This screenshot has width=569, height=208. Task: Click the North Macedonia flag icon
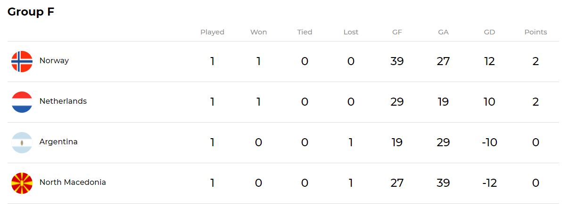tap(22, 183)
